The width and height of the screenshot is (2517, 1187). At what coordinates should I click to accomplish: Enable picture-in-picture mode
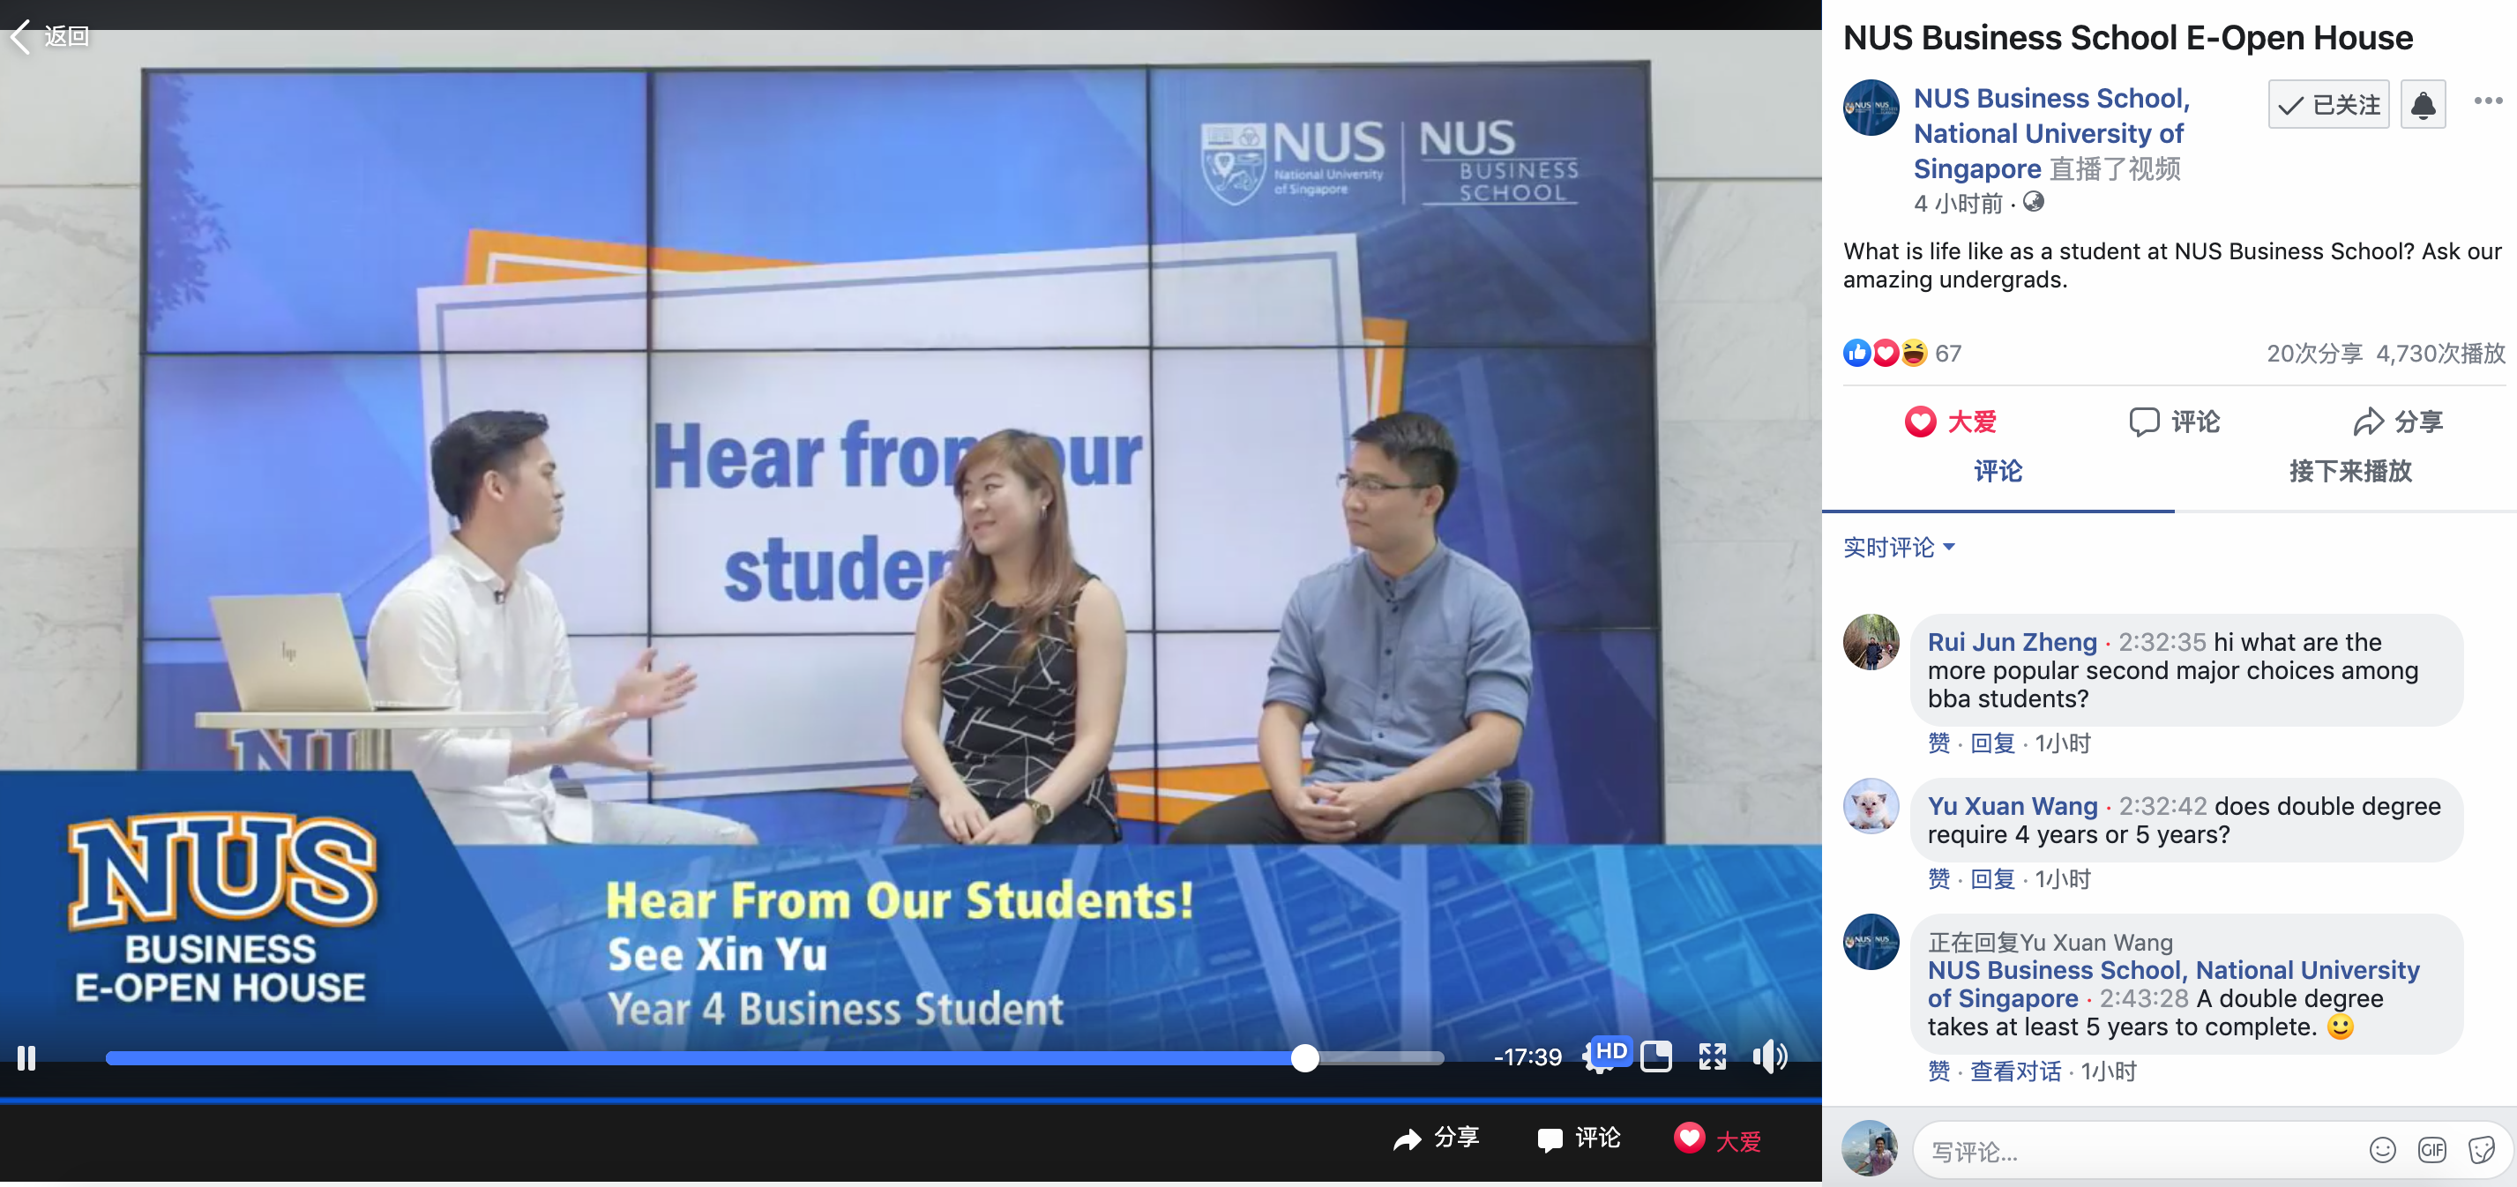click(1656, 1056)
